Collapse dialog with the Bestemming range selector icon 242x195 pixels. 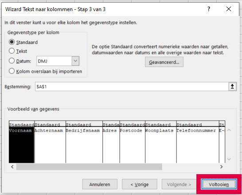tap(232, 86)
